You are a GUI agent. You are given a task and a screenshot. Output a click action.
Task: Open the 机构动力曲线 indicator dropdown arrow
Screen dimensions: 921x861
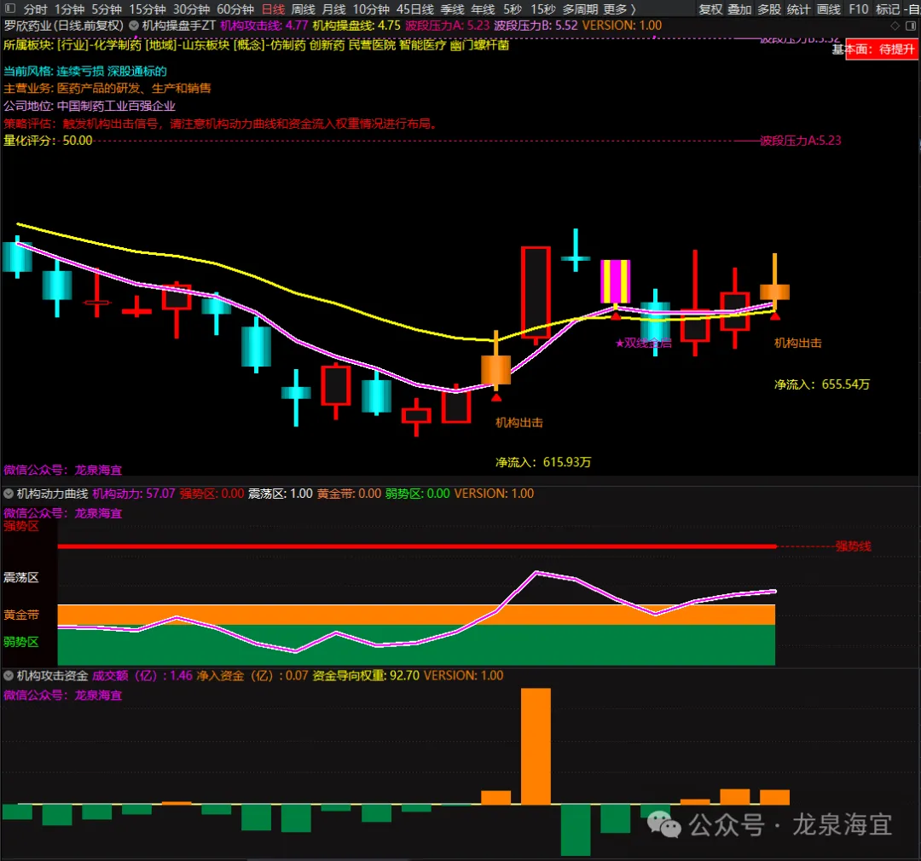[x=9, y=494]
